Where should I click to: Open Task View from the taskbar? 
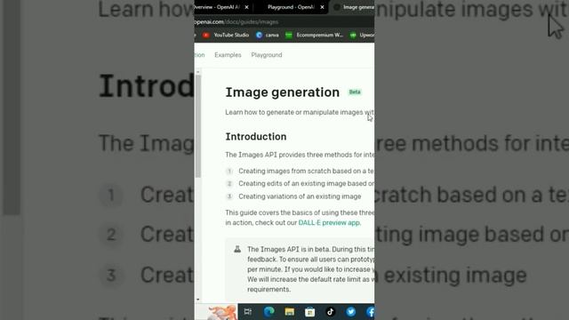pyautogui.click(x=248, y=312)
